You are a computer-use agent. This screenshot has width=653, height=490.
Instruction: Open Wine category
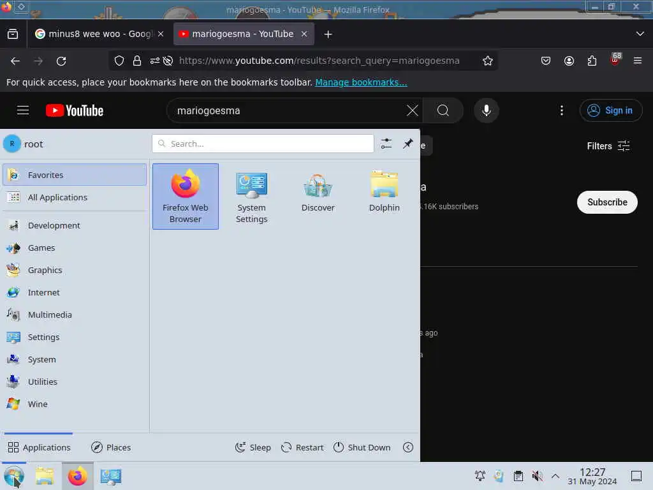point(75,404)
